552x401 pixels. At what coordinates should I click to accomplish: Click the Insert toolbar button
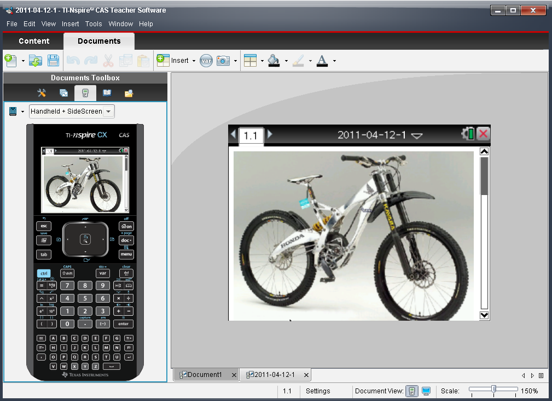pos(172,61)
